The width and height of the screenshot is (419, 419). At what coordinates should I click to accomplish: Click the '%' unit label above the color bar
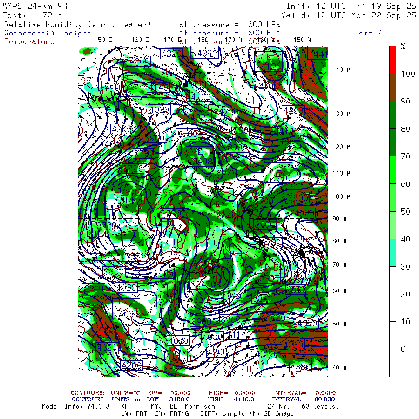coord(403,46)
